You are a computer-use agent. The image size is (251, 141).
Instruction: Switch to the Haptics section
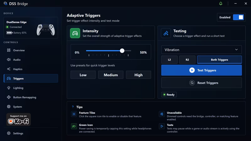(31, 69)
